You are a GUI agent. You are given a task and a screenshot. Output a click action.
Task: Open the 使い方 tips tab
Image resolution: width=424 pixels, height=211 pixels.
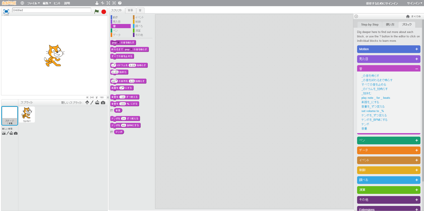click(390, 25)
